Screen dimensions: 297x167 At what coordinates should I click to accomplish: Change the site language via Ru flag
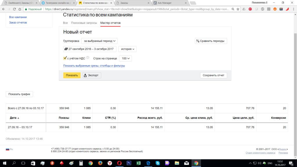point(9,149)
